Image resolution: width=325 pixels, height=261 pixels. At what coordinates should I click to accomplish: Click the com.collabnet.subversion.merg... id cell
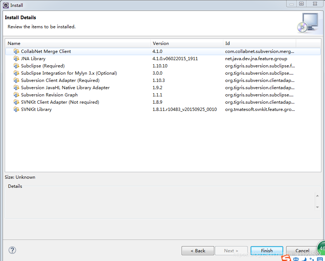pos(260,51)
